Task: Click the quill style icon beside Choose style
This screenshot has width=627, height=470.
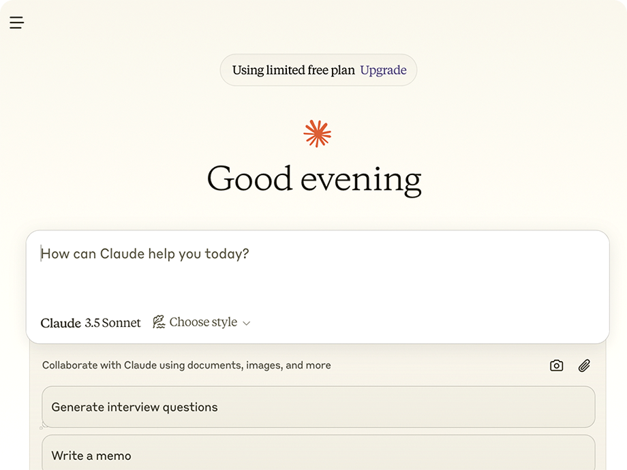Action: coord(159,322)
